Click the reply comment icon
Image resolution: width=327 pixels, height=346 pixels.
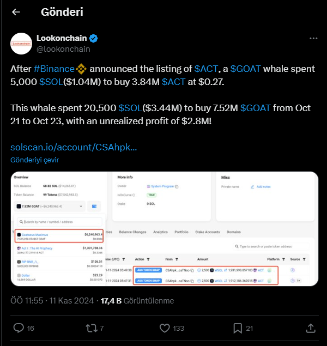pos(18,328)
